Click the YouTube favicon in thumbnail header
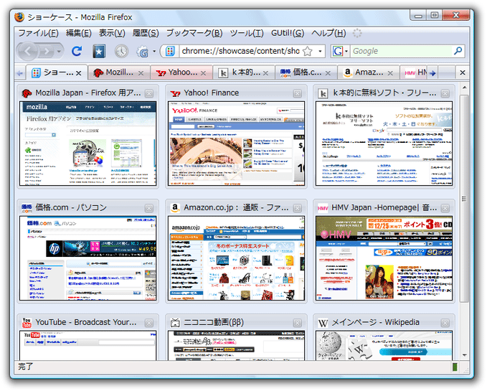 coord(27,323)
